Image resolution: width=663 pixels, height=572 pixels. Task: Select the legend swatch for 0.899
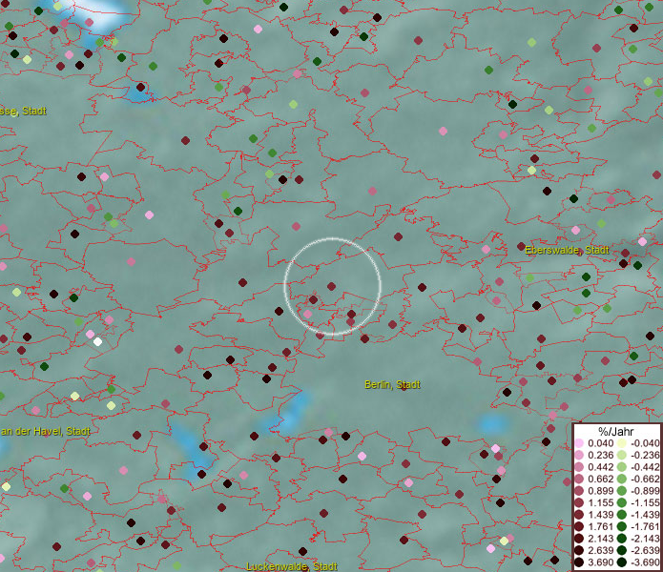[x=579, y=491]
